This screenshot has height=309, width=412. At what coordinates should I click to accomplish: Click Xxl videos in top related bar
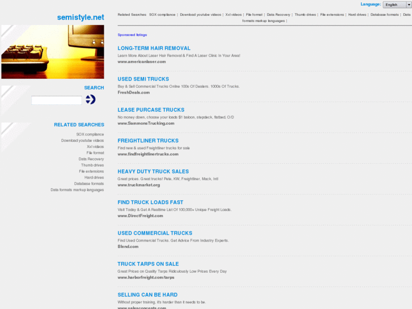[x=233, y=15]
